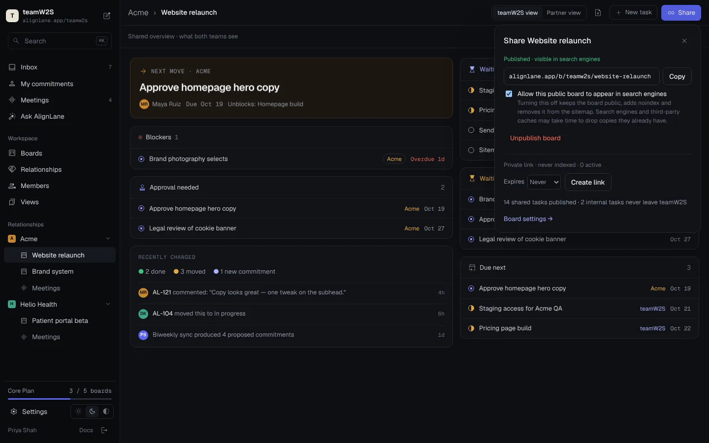Image resolution: width=709 pixels, height=443 pixels.
Task: Click the AL-121 commenter avatar
Action: point(143,292)
